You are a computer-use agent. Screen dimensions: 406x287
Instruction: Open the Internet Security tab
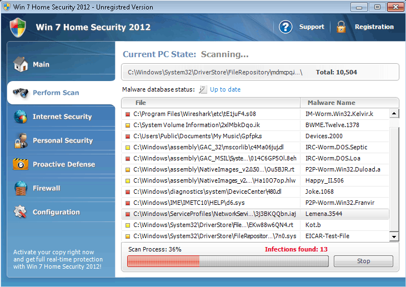(62, 117)
